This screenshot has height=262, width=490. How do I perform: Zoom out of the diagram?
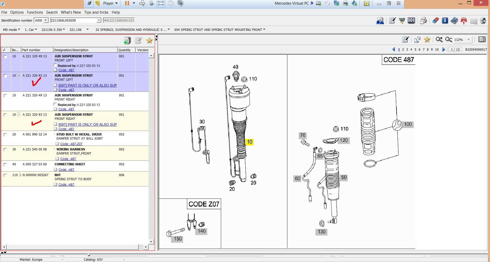pyautogui.click(x=448, y=40)
